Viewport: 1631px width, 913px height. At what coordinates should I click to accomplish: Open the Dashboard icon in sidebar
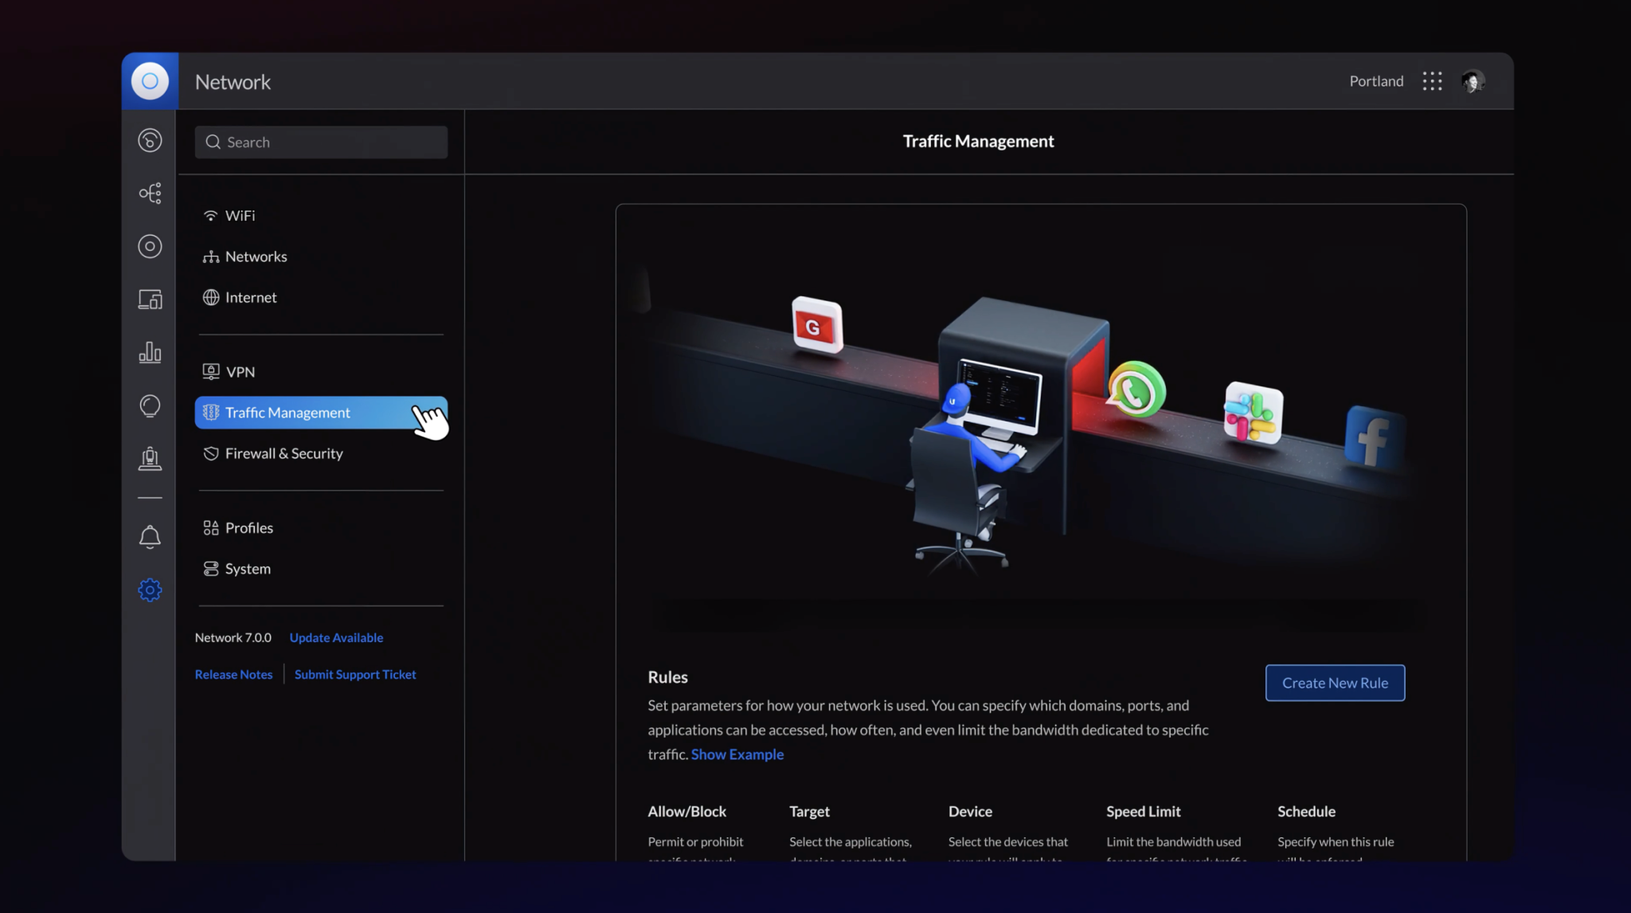click(150, 141)
